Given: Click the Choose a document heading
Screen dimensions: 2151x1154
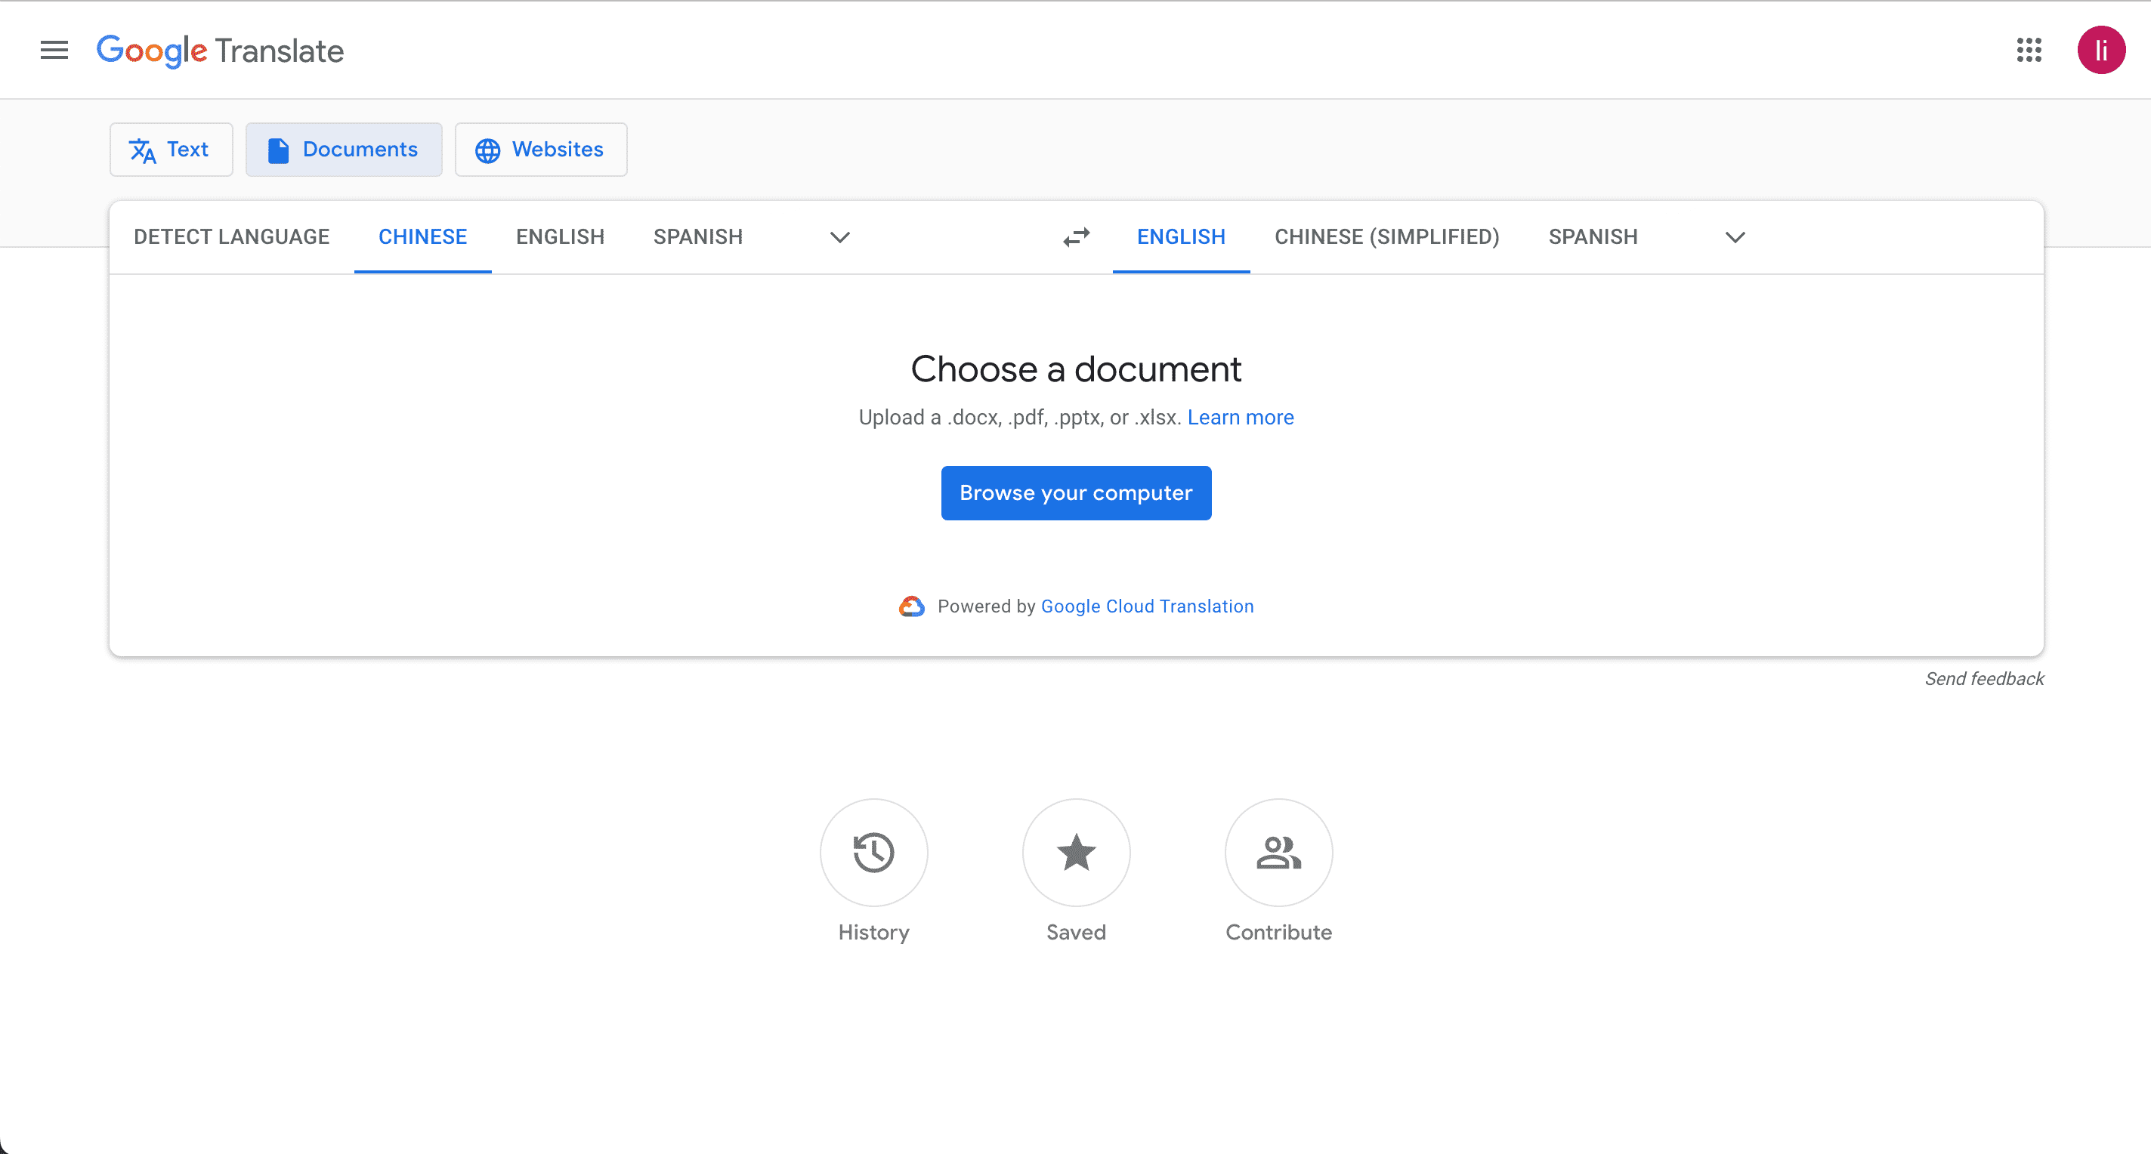Looking at the screenshot, I should (x=1076, y=369).
